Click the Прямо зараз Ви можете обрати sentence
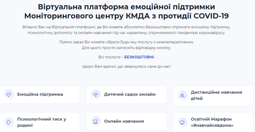 click(x=127, y=42)
